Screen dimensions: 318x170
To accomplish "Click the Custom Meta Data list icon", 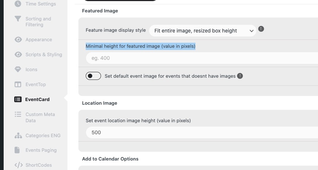I will pos(18,114).
